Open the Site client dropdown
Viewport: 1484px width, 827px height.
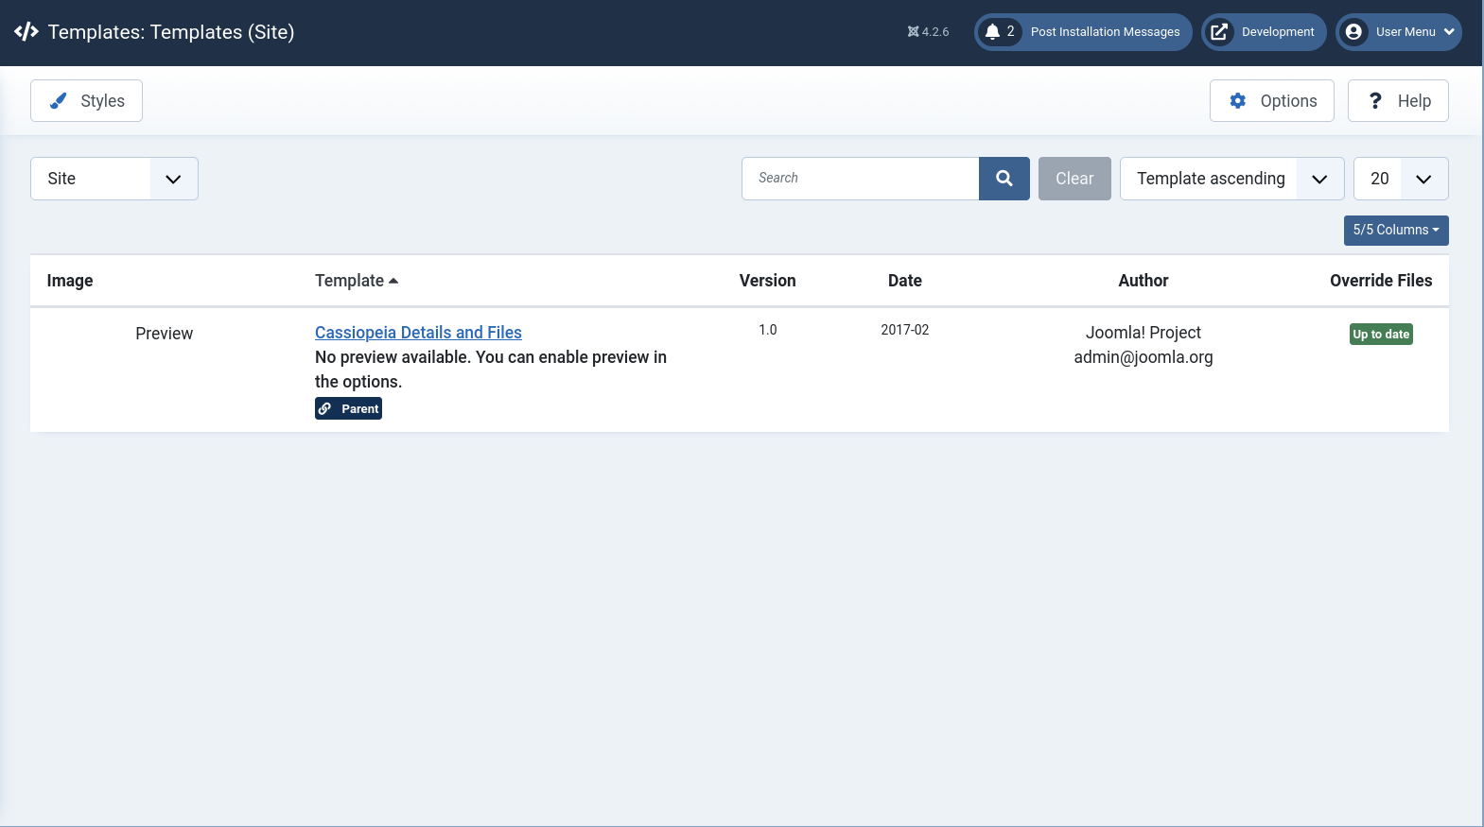(x=114, y=179)
